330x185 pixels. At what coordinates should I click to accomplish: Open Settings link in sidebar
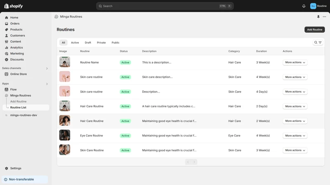pyautogui.click(x=16, y=169)
